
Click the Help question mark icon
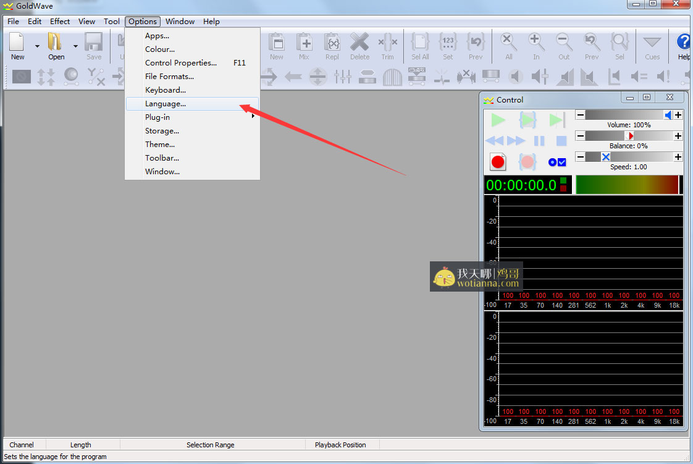[684, 42]
